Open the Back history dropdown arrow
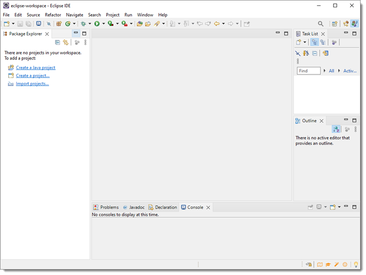This screenshot has width=366, height=275. pyautogui.click(x=223, y=24)
